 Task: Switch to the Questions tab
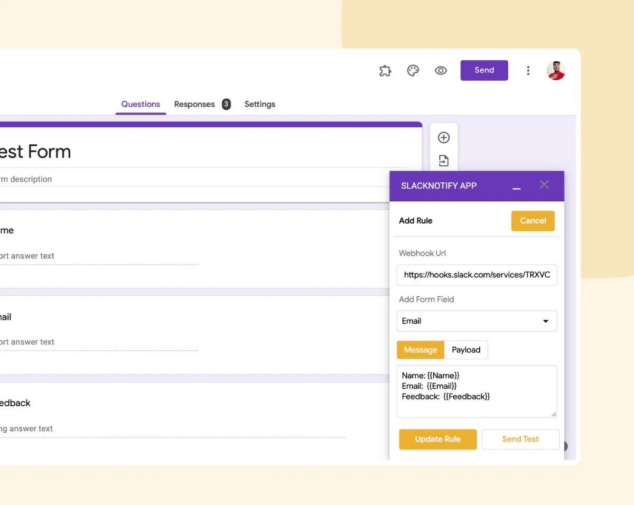click(x=141, y=104)
